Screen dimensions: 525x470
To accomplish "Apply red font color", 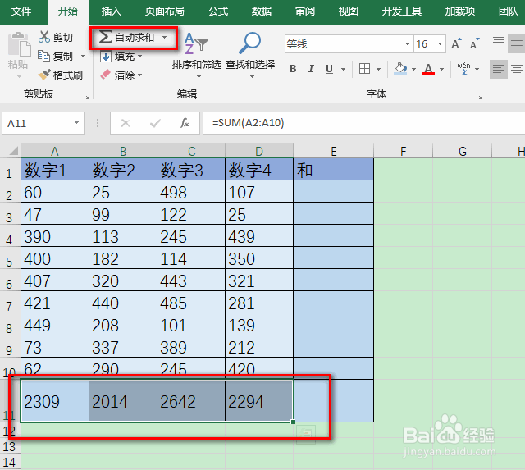I will coord(428,69).
